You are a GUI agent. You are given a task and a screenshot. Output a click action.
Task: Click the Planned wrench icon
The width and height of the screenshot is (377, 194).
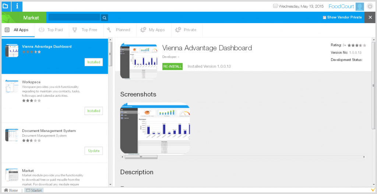click(x=109, y=30)
